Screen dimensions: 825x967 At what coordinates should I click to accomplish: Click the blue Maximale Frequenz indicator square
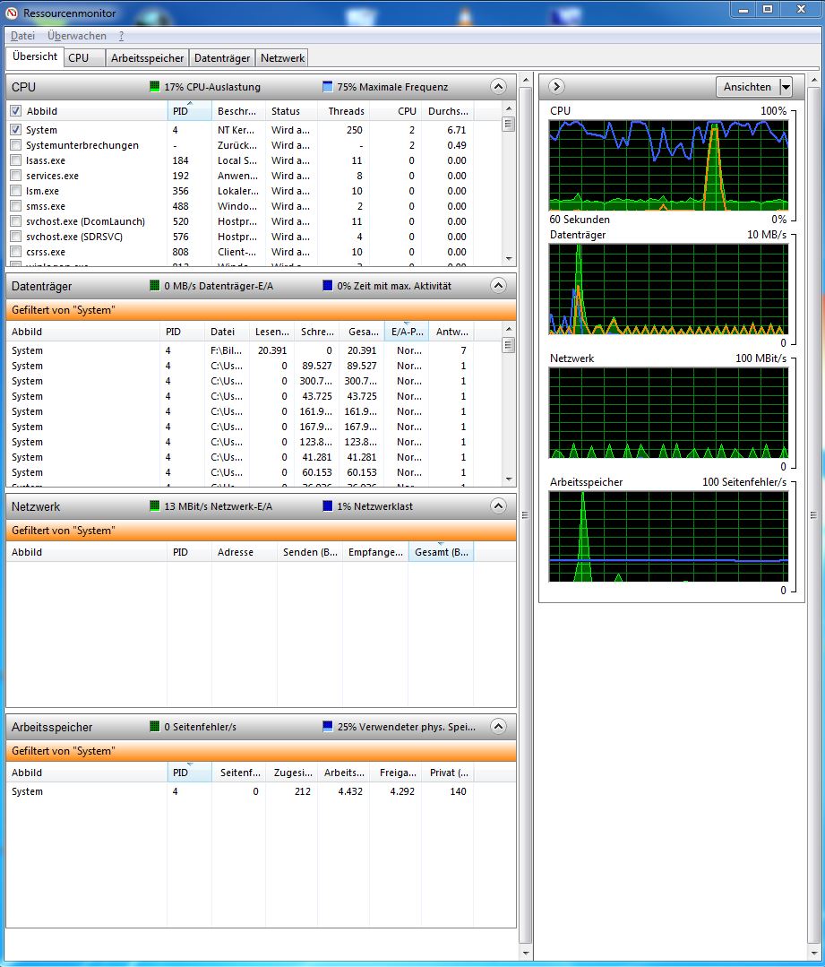pyautogui.click(x=328, y=86)
